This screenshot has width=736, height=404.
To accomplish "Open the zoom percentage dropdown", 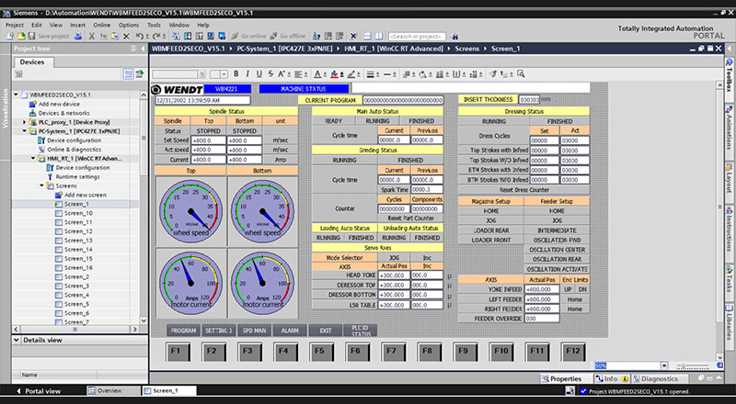I will tap(664, 365).
